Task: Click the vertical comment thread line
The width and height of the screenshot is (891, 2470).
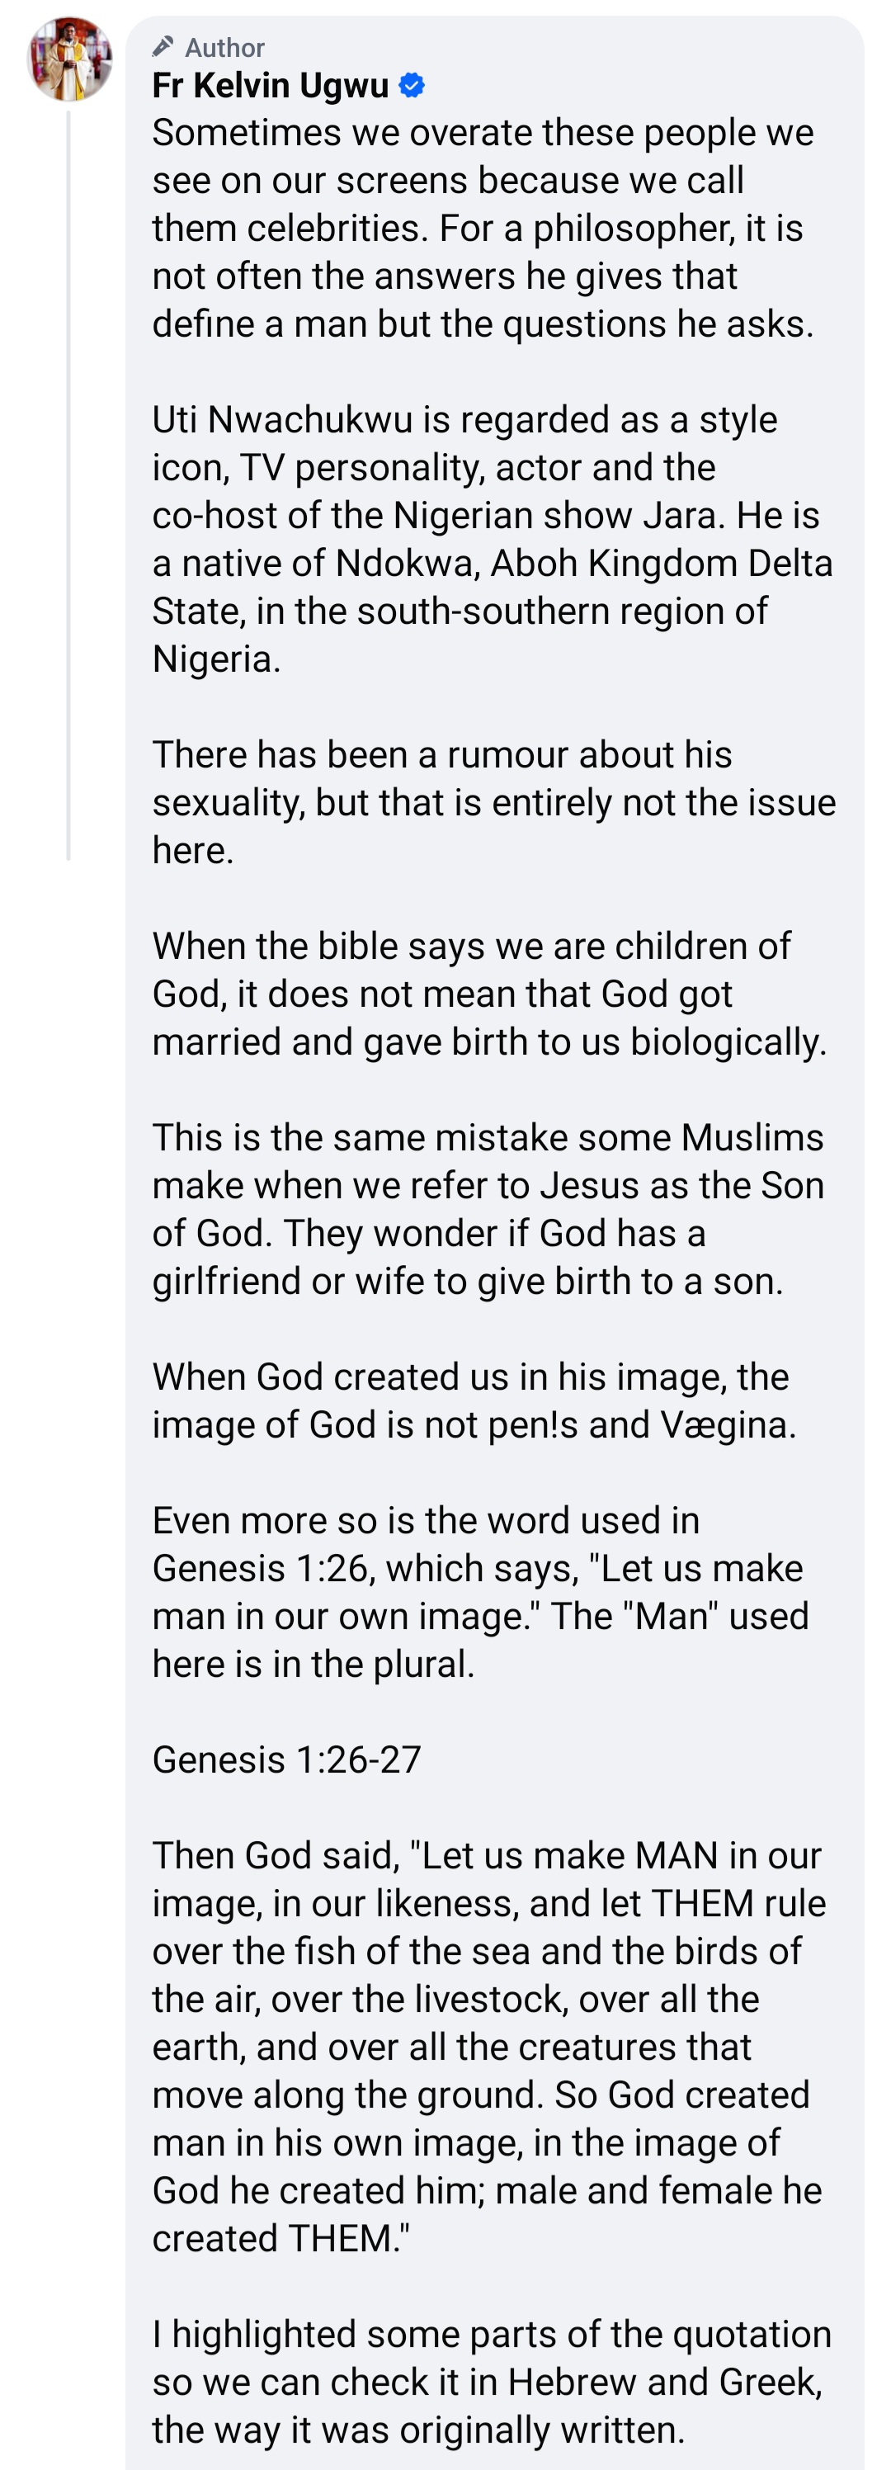Action: [x=69, y=479]
